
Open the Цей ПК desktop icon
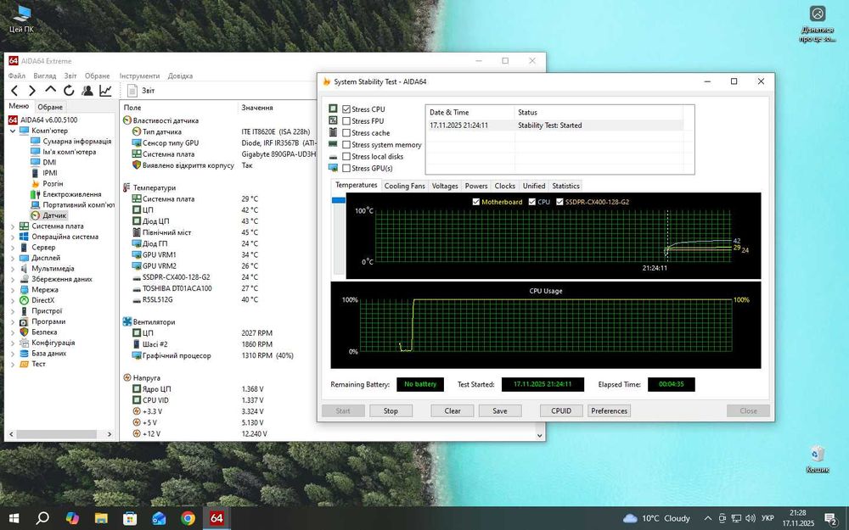22,19
